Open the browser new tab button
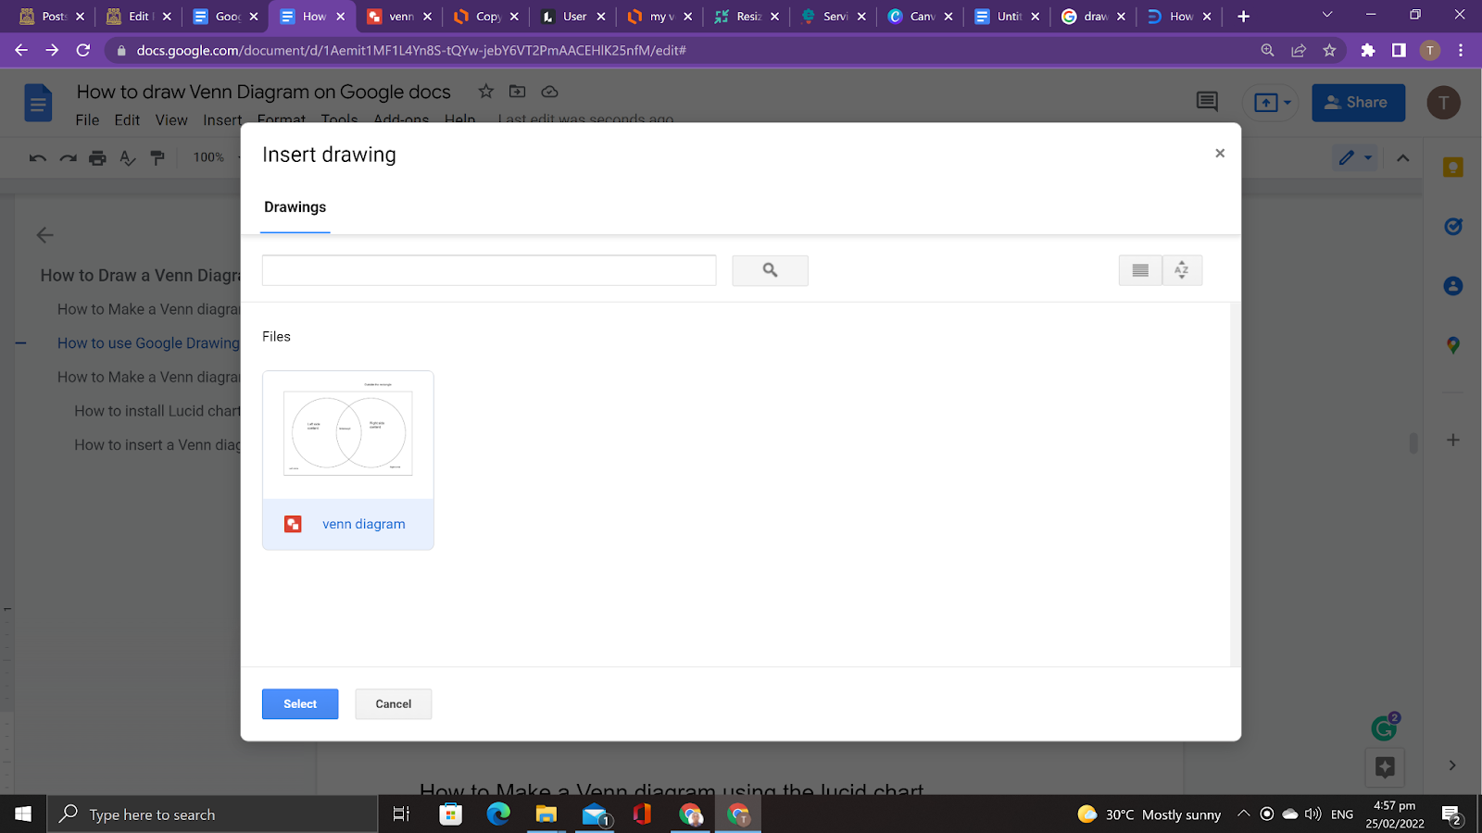 pyautogui.click(x=1243, y=16)
